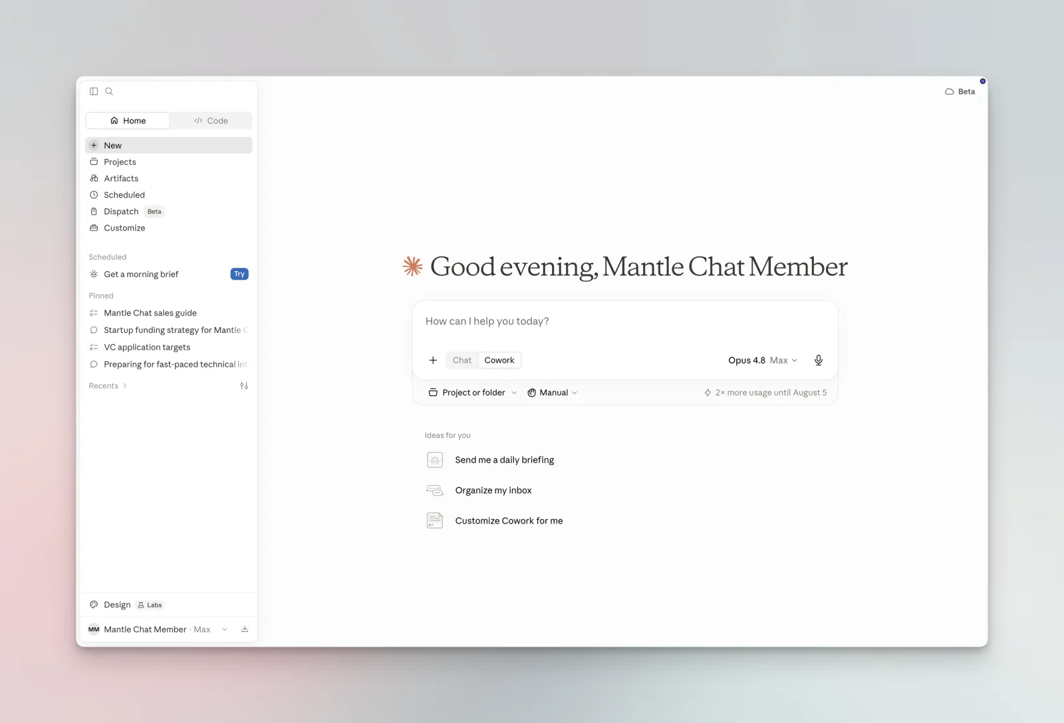
Task: Click the MM avatar
Action: (x=94, y=629)
